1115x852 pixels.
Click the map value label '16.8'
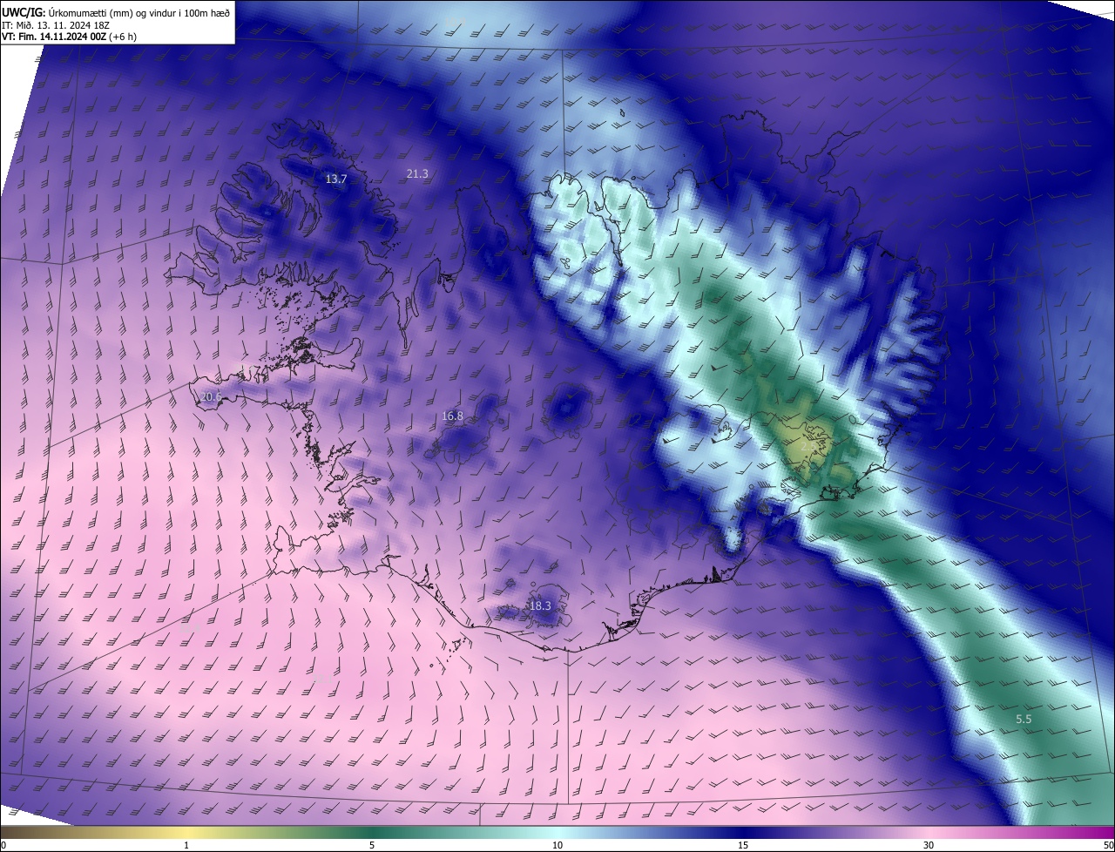[452, 416]
